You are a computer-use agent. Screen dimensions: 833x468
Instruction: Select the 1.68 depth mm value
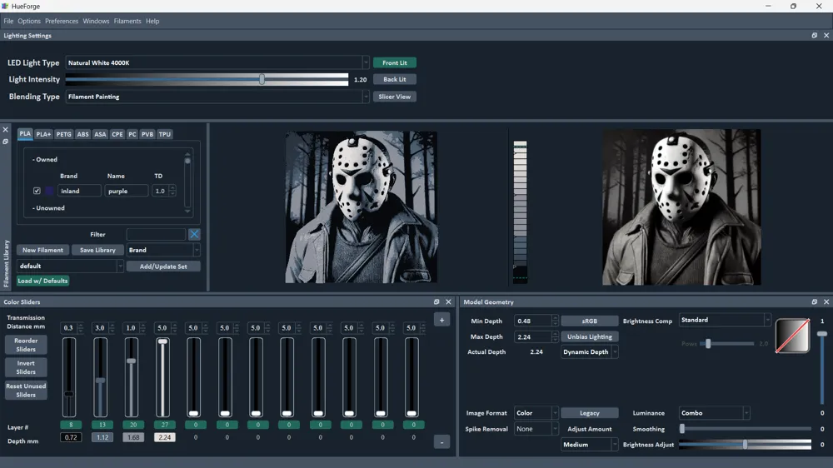pyautogui.click(x=133, y=437)
